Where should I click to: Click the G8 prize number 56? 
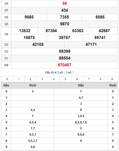click(64, 4)
